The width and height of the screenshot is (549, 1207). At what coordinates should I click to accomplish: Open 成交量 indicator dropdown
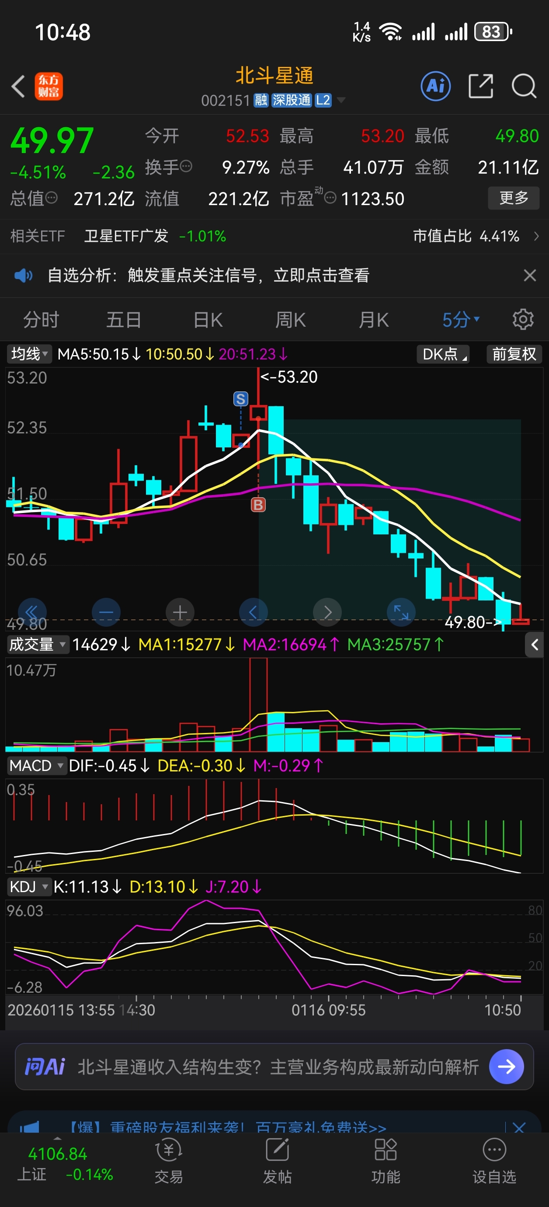tap(38, 644)
